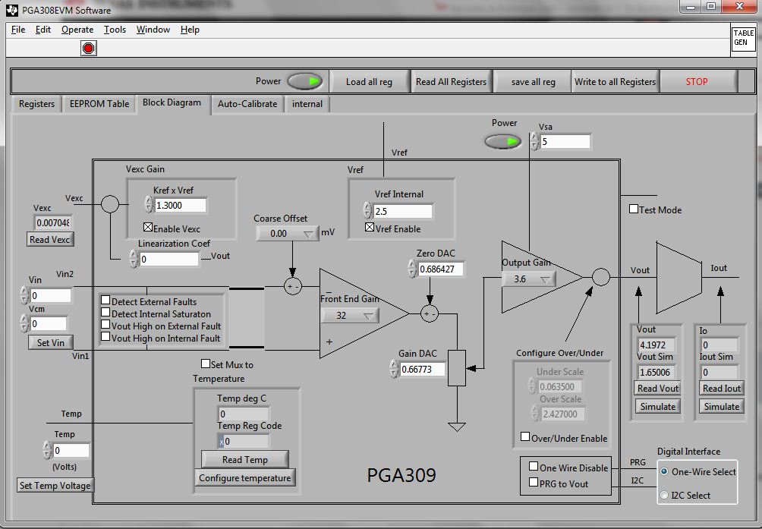Check Detect External Faults option

105,300
